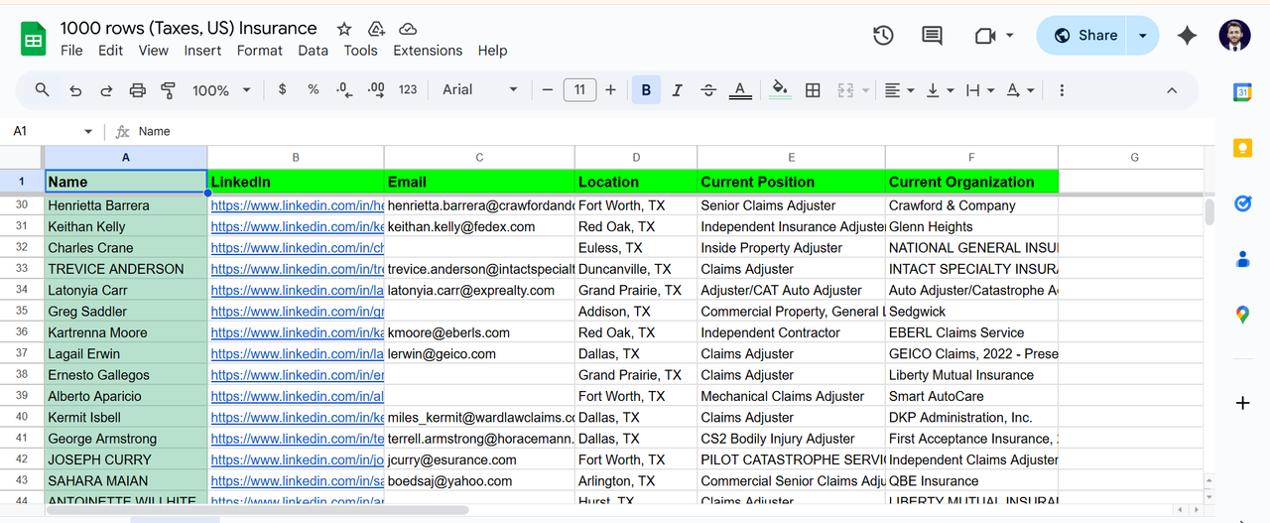The image size is (1270, 523).
Task: Select cell with lerwin@geico.com
Action: pyautogui.click(x=479, y=353)
